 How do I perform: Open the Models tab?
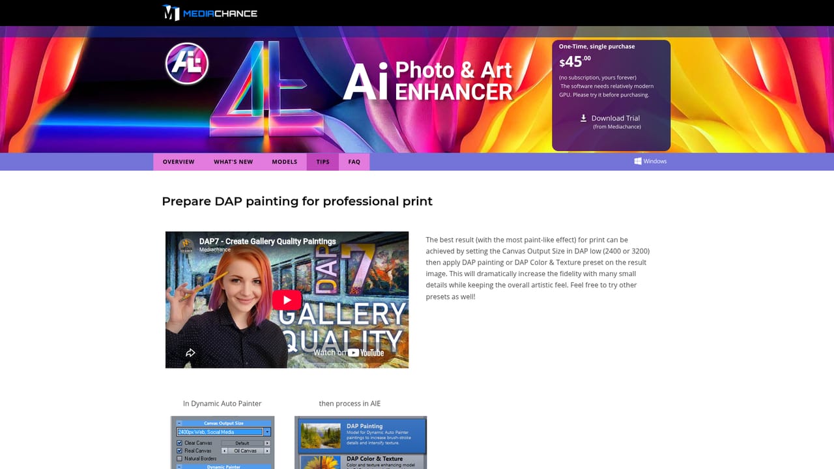pyautogui.click(x=285, y=162)
